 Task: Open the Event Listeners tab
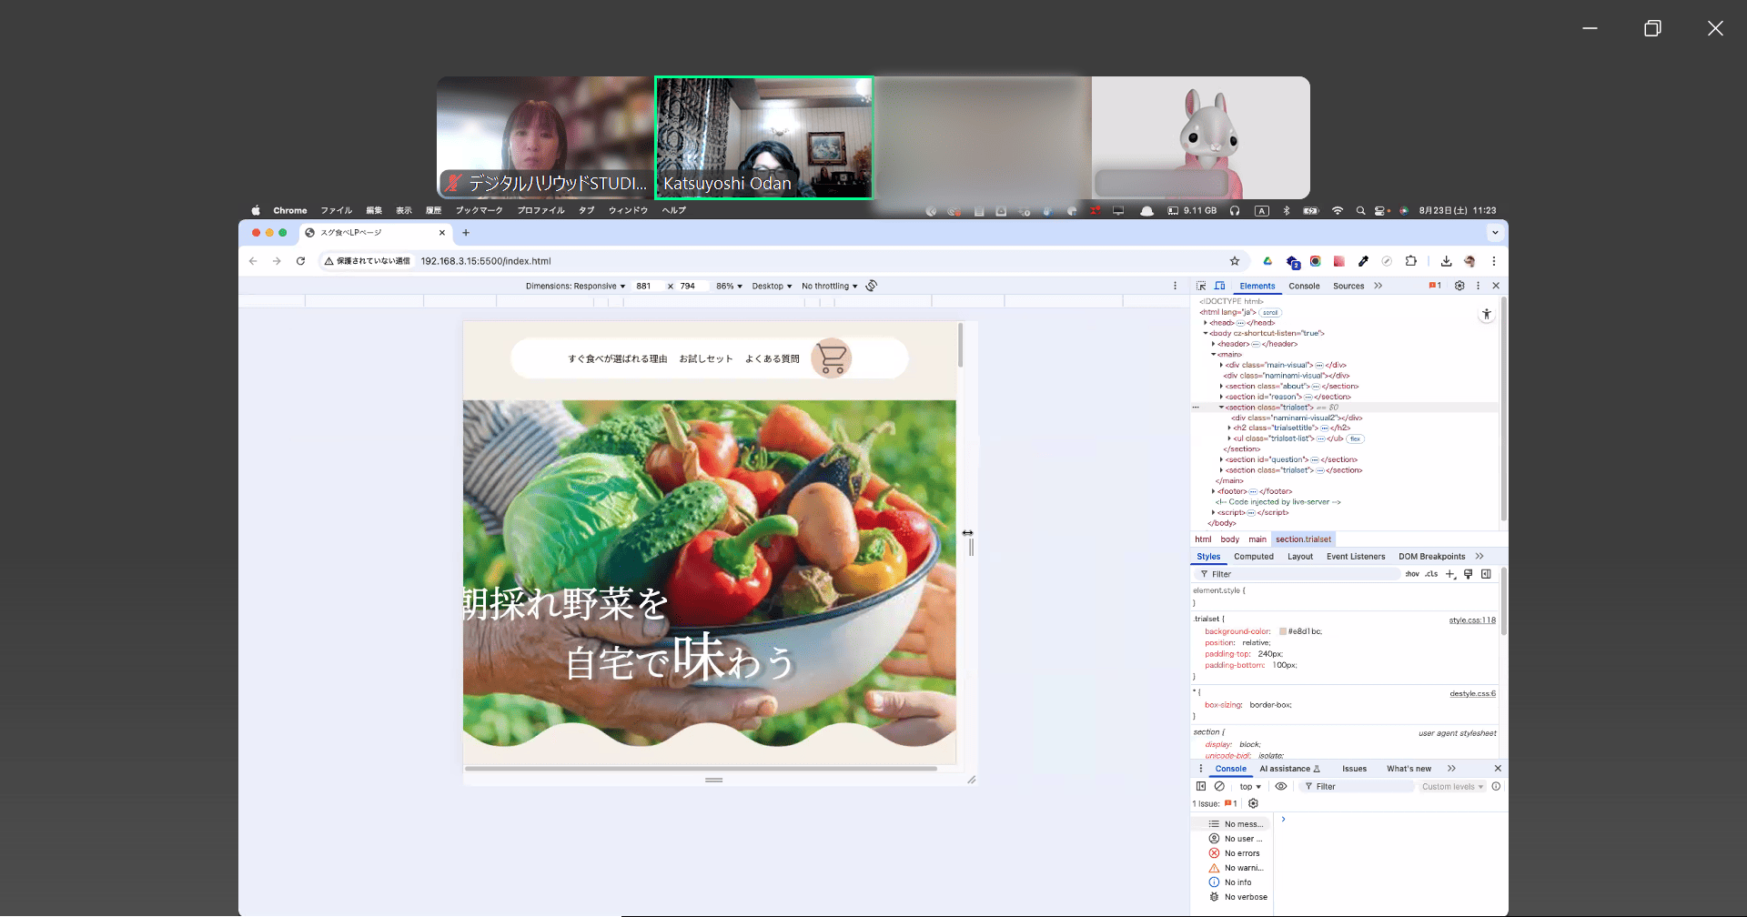point(1356,557)
